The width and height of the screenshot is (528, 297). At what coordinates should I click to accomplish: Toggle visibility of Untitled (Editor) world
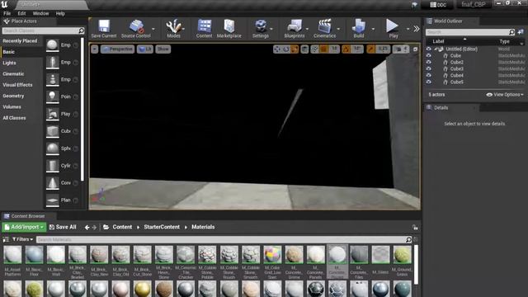pyautogui.click(x=428, y=49)
